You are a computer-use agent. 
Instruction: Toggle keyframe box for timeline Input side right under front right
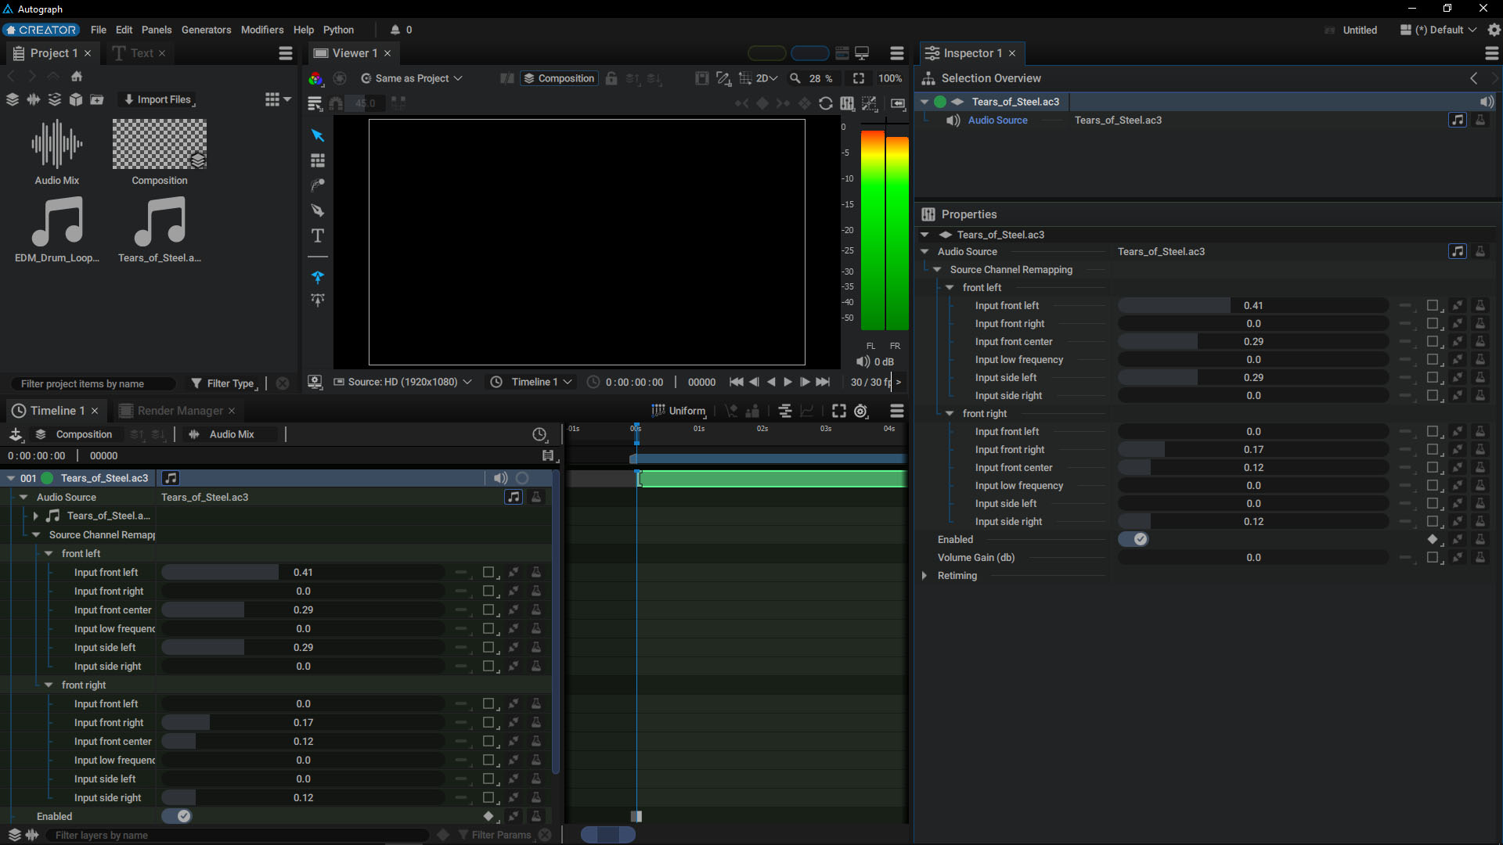[488, 797]
